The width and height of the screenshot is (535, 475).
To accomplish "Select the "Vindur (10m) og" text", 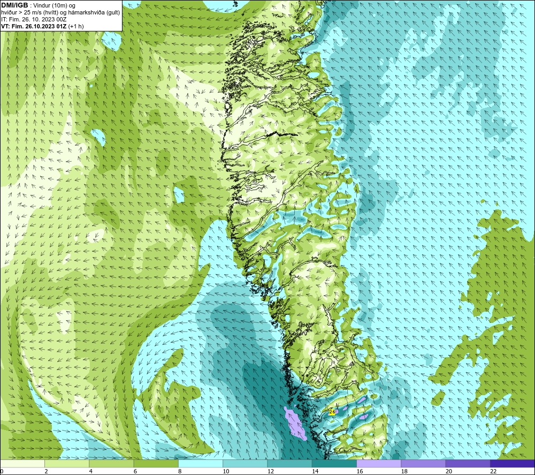I will pyautogui.click(x=55, y=6).
